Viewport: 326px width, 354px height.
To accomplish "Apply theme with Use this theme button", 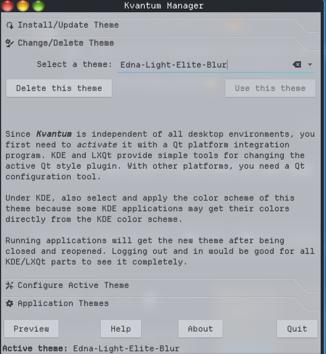I will [x=270, y=88].
